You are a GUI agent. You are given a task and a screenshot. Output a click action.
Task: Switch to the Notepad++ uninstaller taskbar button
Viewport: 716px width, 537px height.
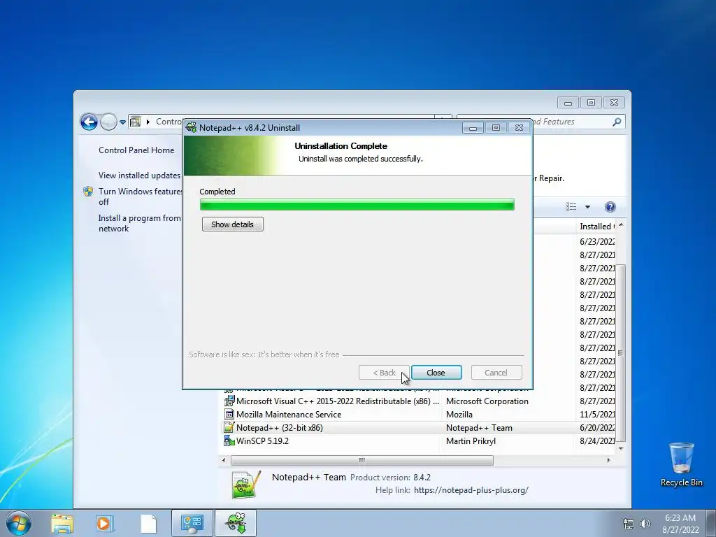coord(236,523)
